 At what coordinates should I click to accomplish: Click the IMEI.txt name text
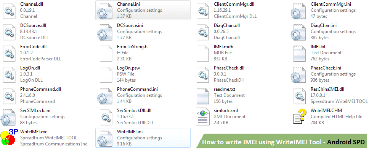coord(318,47)
